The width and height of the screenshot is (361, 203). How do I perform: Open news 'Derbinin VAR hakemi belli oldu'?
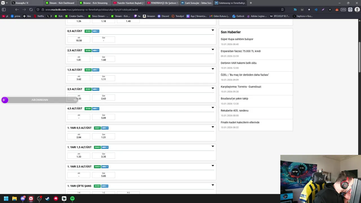(239, 63)
